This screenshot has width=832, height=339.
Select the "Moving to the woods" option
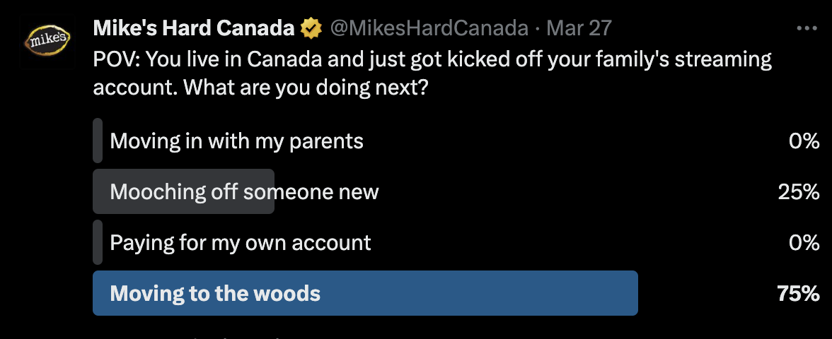pos(215,293)
